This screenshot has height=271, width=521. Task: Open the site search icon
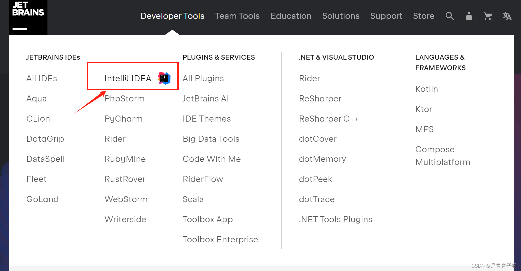(x=449, y=16)
